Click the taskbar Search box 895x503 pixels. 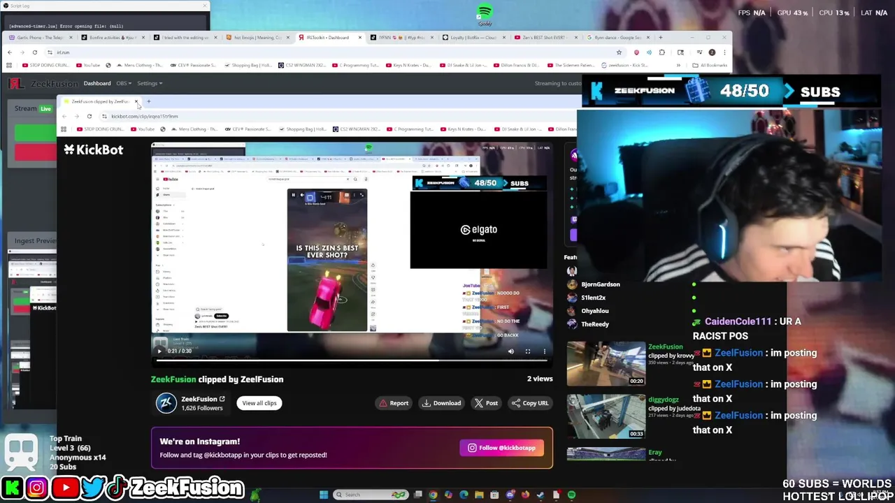coord(371,495)
